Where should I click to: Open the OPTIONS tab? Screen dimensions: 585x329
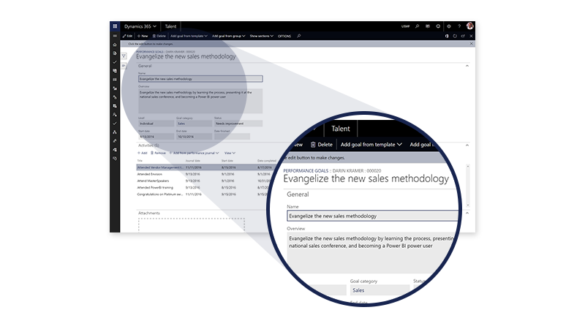(x=284, y=36)
